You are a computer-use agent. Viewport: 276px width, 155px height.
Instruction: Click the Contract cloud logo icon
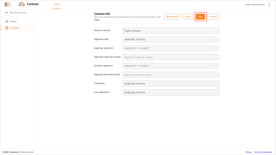[22, 4]
